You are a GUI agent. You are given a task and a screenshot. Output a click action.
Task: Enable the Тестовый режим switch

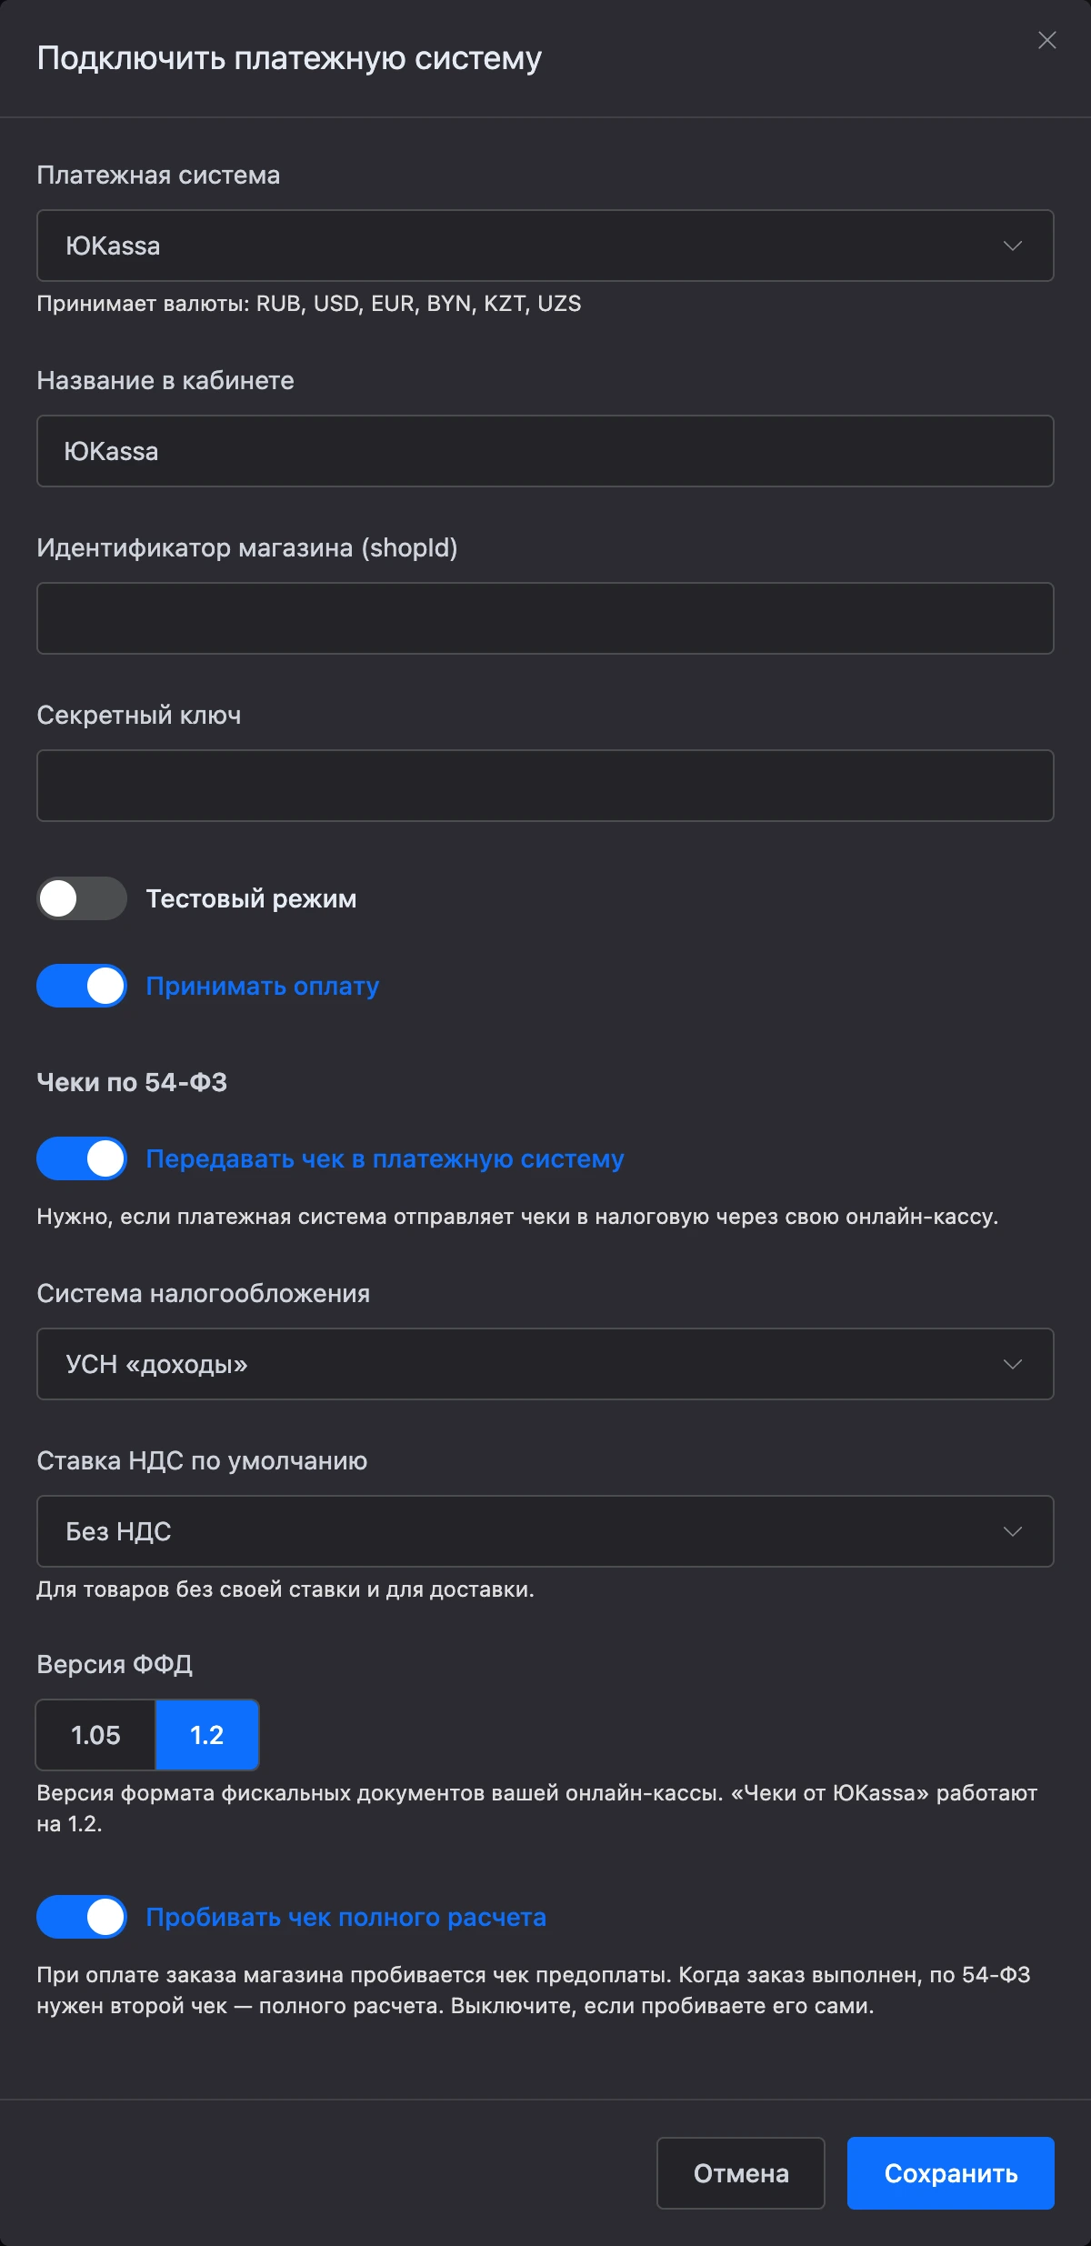pyautogui.click(x=82, y=898)
